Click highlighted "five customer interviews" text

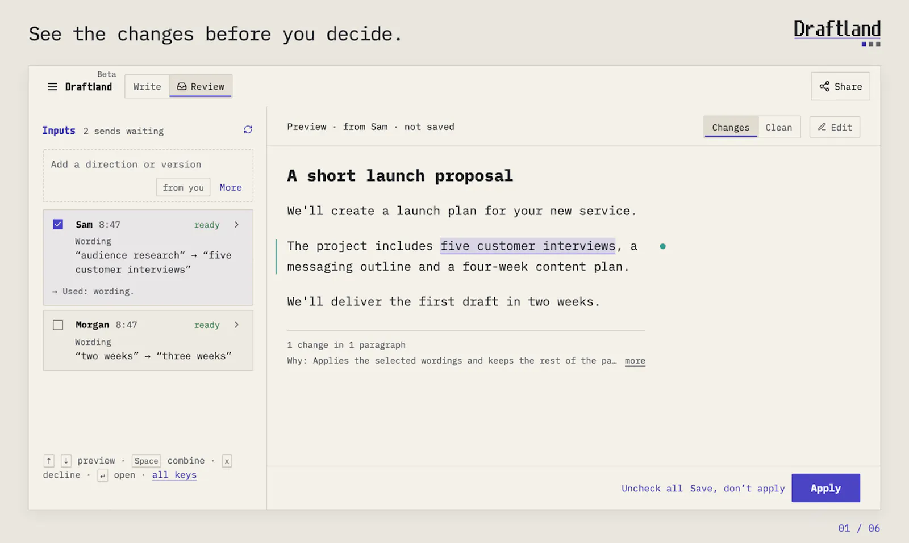pos(528,246)
